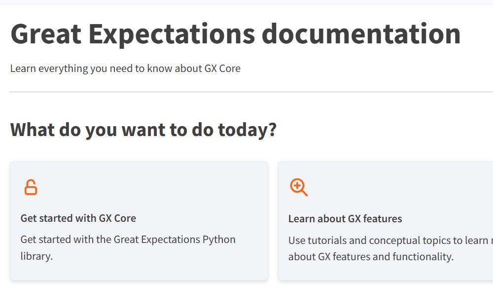The image size is (493, 308).
Task: Click the Use tutorials and conceptual topics description
Action: pyautogui.click(x=390, y=248)
